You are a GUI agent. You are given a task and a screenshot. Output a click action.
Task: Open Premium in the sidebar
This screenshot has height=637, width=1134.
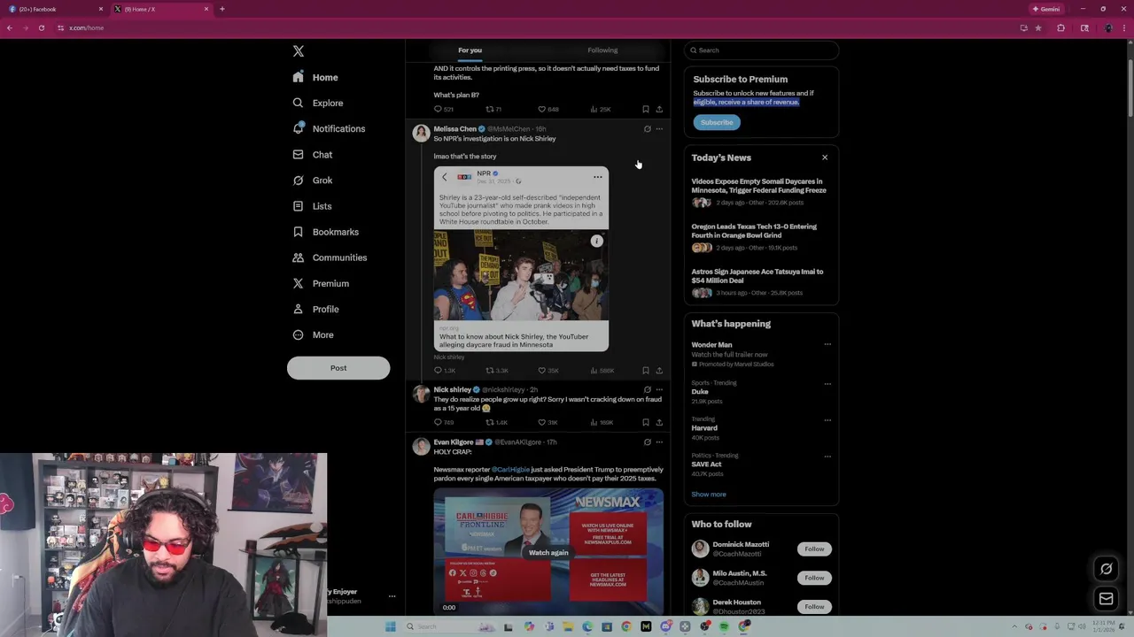coord(321,283)
